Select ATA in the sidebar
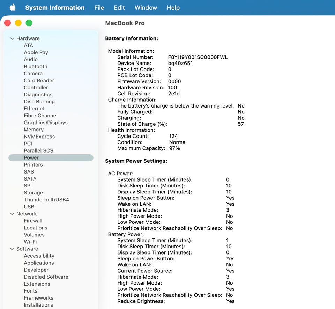335x309 pixels. coord(28,45)
